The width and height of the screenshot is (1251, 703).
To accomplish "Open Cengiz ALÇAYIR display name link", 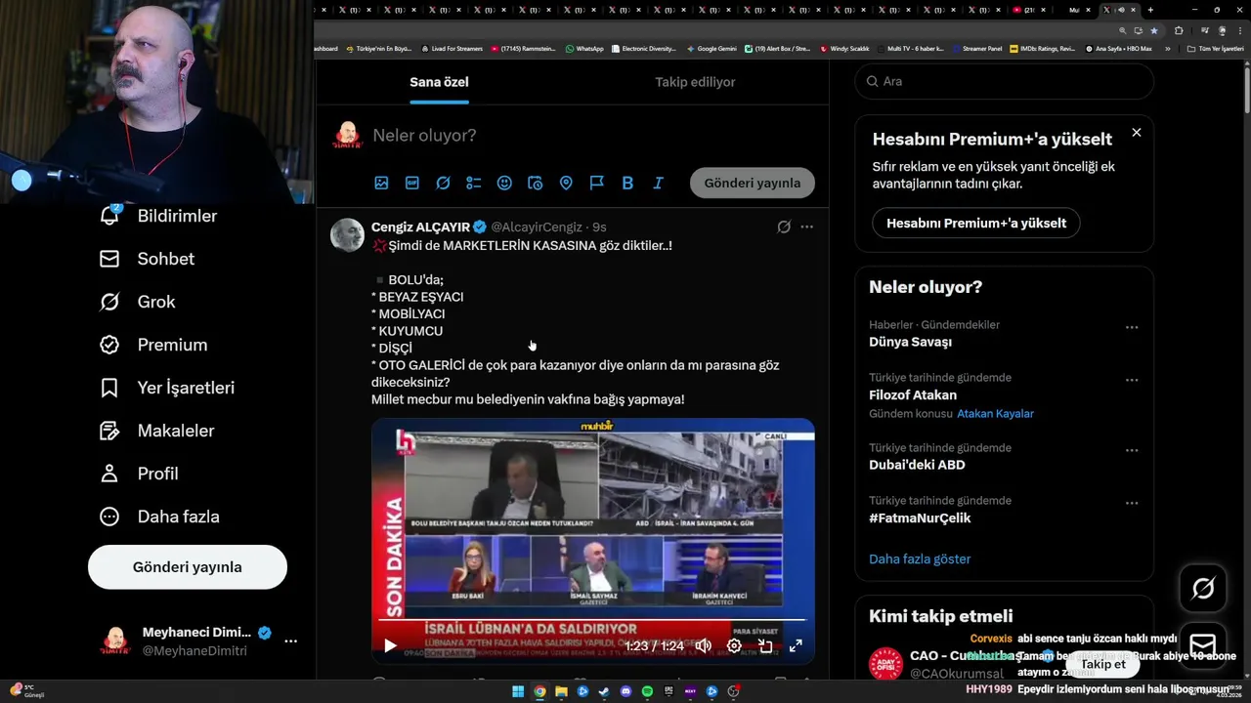I will (420, 227).
